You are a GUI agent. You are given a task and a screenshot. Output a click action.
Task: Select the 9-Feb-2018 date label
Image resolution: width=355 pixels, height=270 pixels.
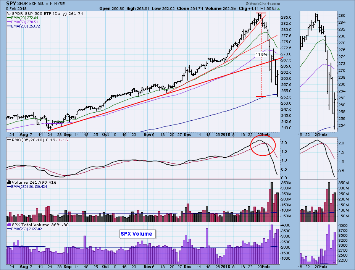[x=16, y=9]
